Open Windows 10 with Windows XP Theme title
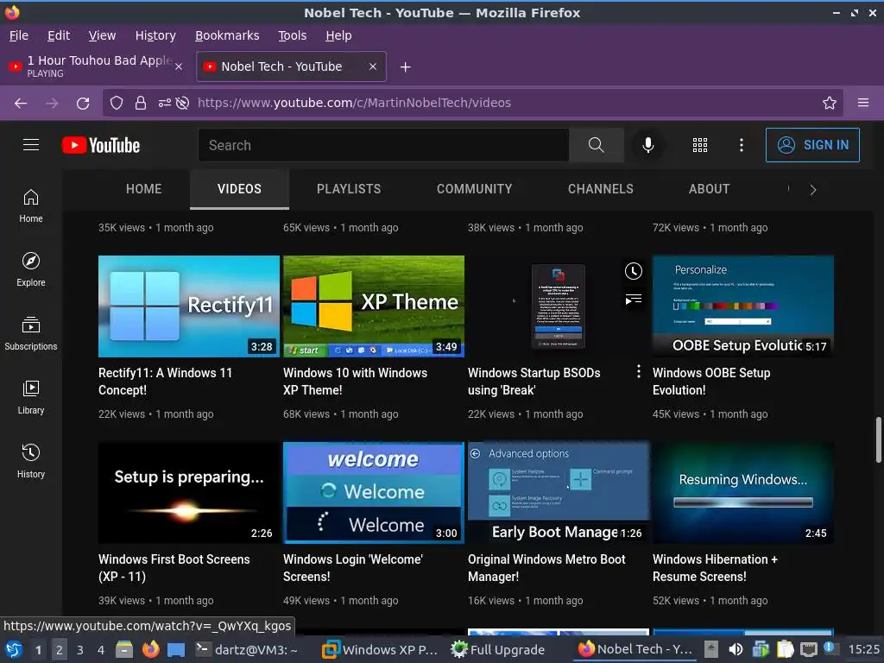Image resolution: width=884 pixels, height=663 pixels. (355, 381)
